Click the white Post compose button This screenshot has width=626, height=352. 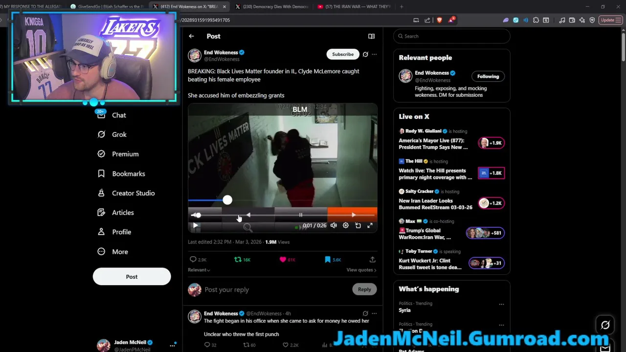coord(132,277)
